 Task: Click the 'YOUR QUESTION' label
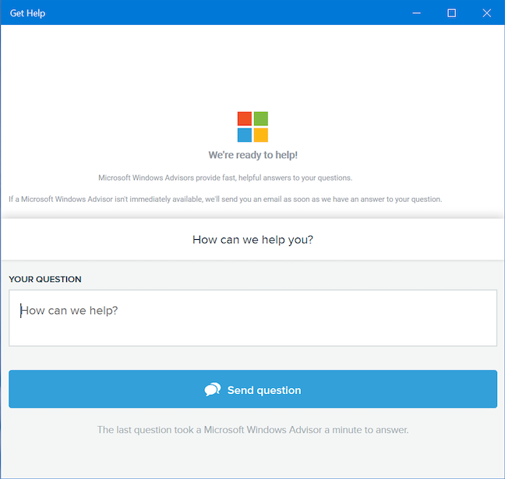(45, 279)
